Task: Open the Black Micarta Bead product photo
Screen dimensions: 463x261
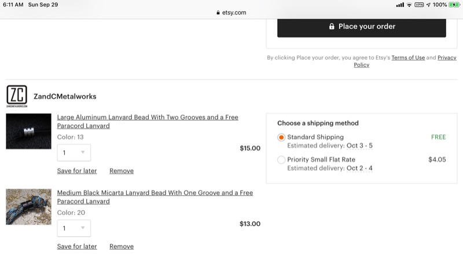Action: (28, 207)
